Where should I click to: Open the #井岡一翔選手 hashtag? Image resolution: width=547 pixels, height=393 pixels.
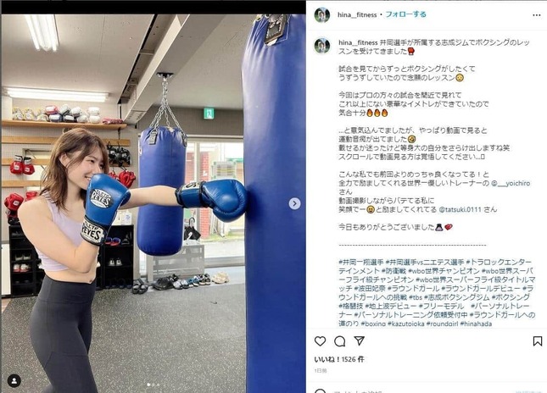[361, 262]
